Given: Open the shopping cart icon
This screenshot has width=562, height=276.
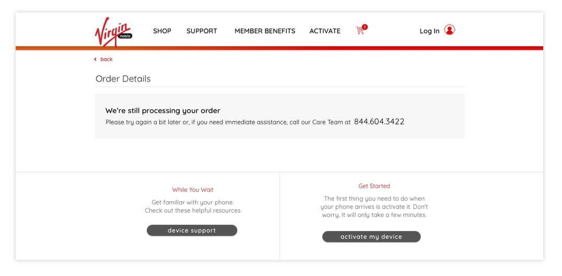Looking at the screenshot, I should point(360,31).
